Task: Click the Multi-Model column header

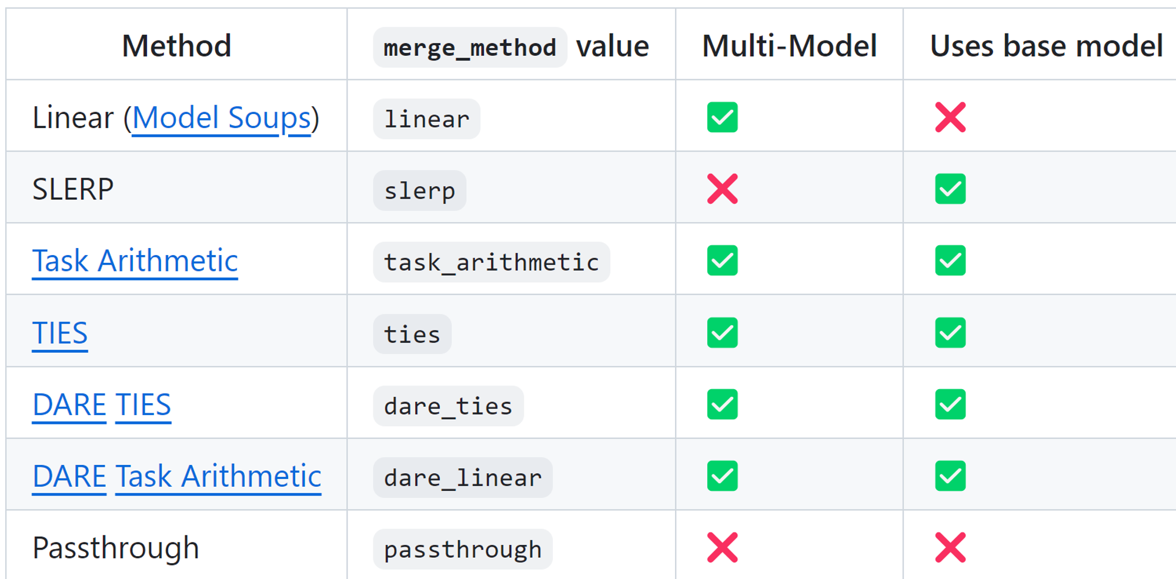Action: pos(789,46)
